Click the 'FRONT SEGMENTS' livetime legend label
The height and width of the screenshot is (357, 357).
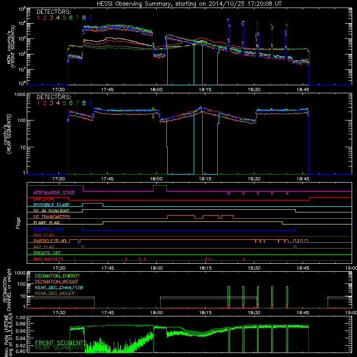click(61, 343)
